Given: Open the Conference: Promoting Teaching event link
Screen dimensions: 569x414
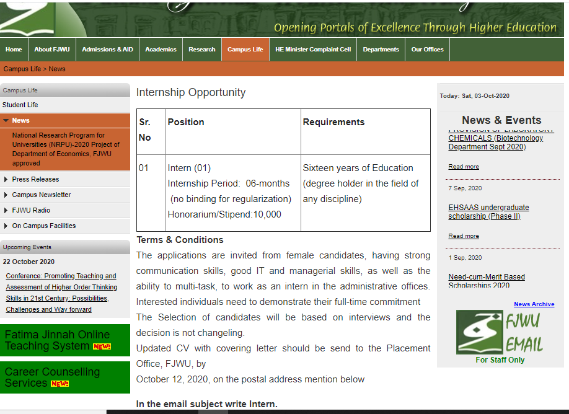Looking at the screenshot, I should pos(61,293).
